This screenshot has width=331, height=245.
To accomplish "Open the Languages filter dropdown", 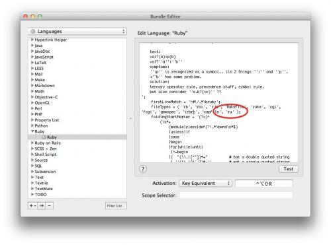I will [x=77, y=32].
